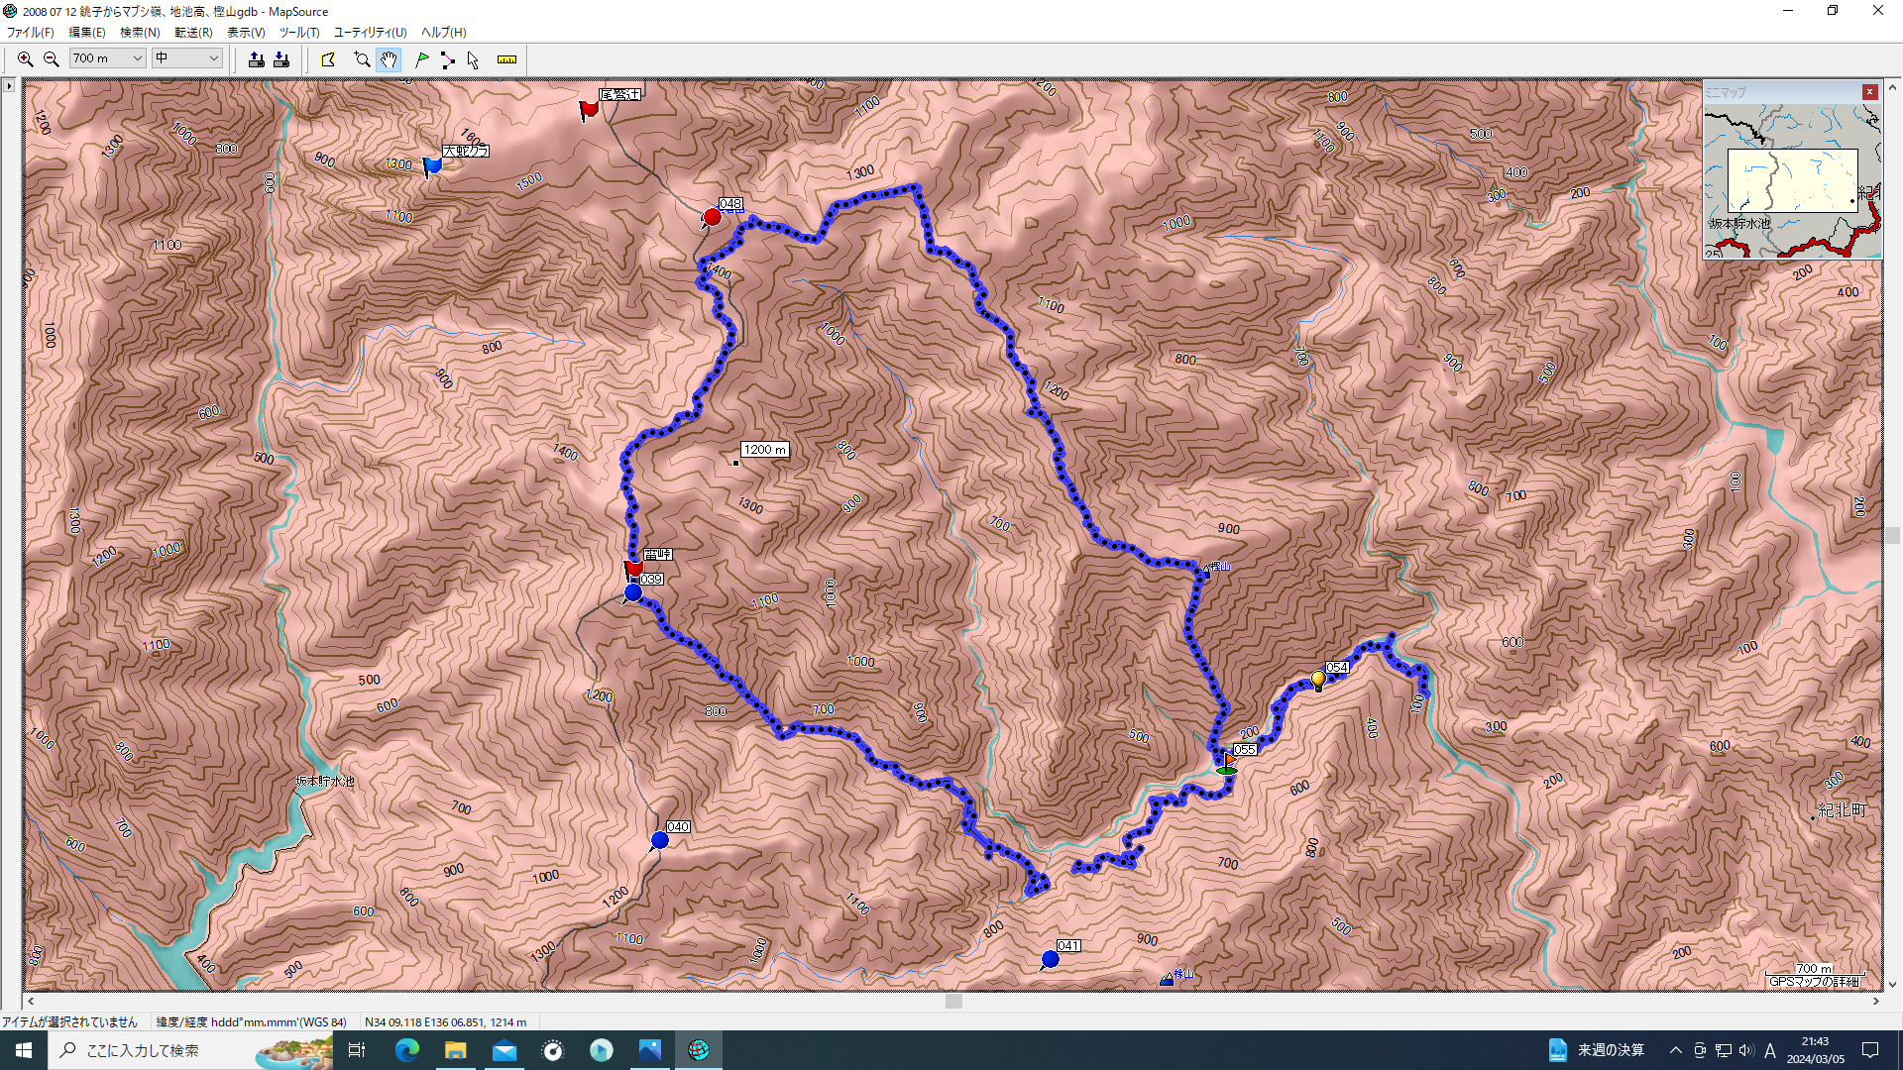
Task: Select the yellow Distance ruler tool
Action: (x=506, y=59)
